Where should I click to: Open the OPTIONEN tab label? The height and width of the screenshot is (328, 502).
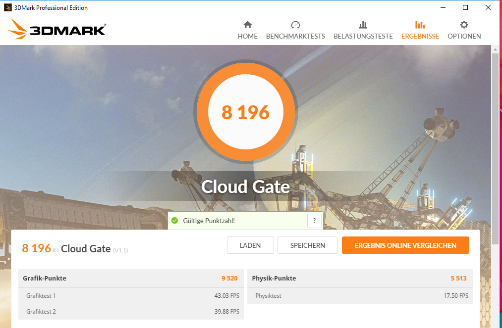click(x=464, y=36)
